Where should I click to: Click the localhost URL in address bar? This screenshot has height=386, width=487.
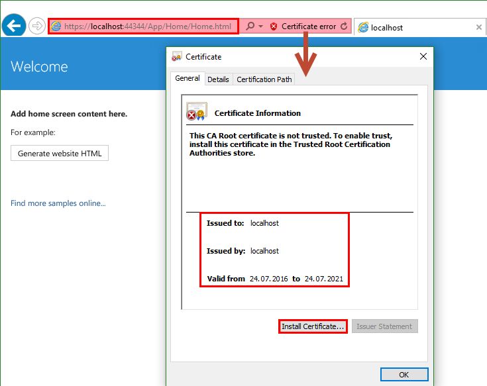tap(147, 26)
